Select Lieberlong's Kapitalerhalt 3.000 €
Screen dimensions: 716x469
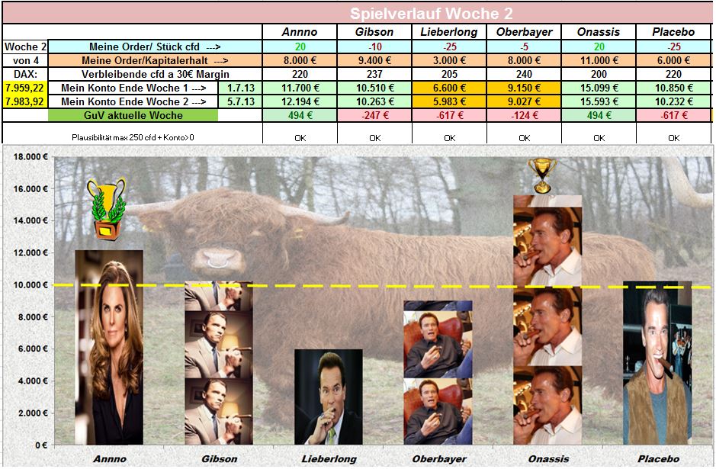pos(449,60)
